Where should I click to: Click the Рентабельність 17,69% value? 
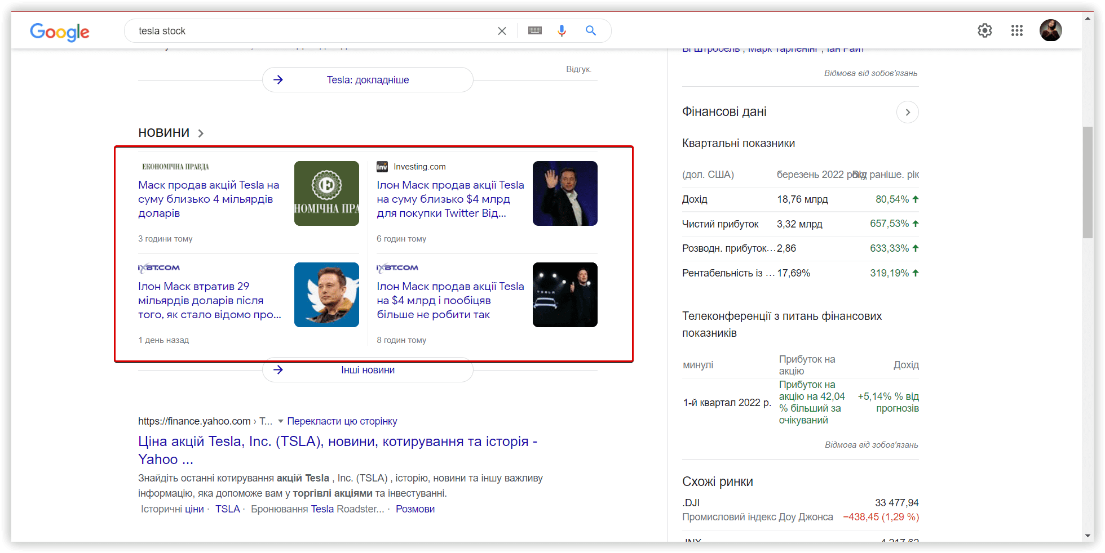tap(793, 273)
